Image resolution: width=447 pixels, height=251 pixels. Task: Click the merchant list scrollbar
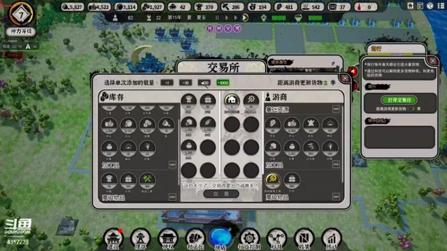[343, 144]
